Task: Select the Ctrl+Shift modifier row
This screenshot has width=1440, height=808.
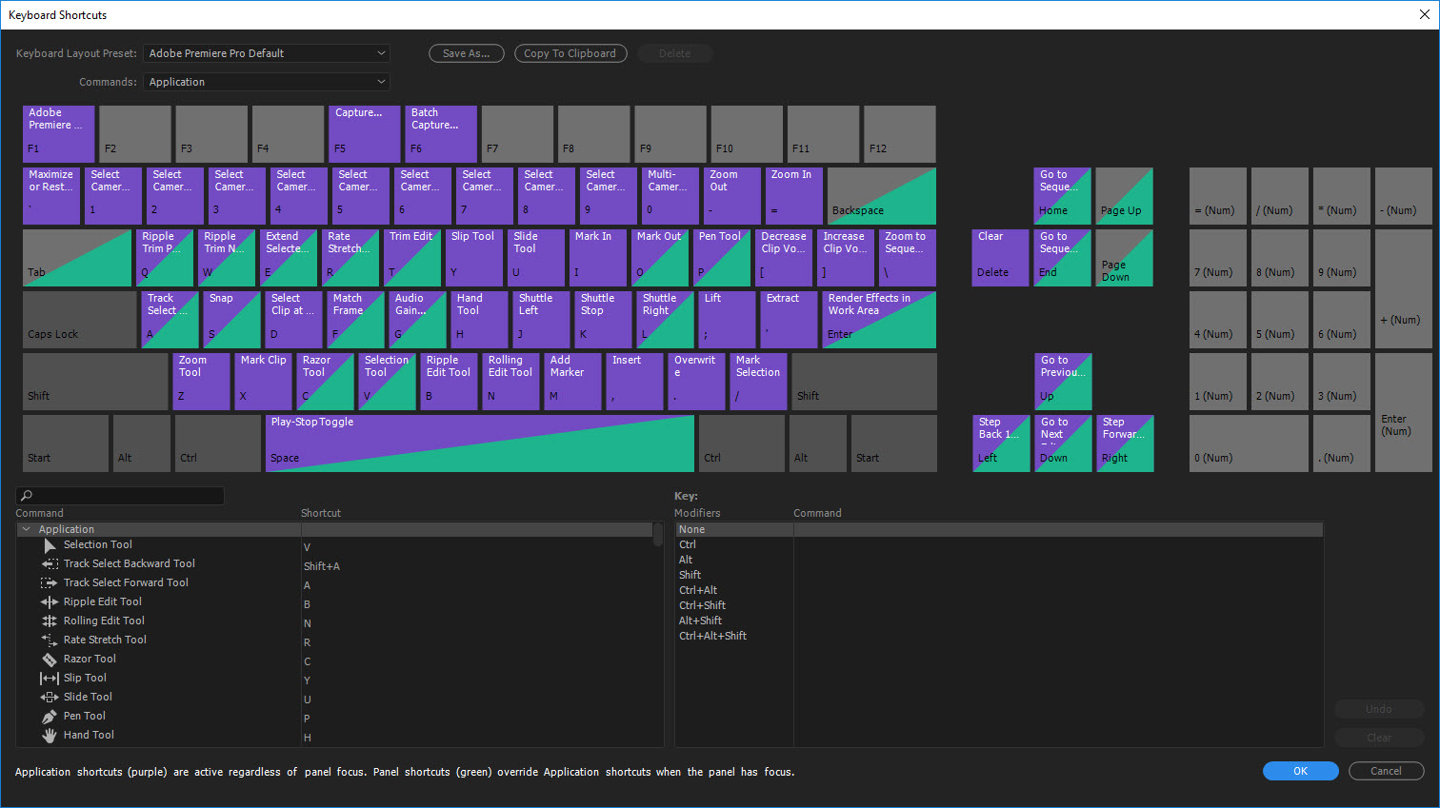Action: 734,605
